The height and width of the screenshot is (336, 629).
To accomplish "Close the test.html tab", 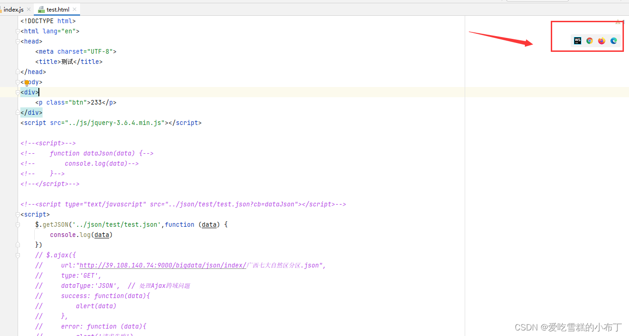I will point(75,9).
